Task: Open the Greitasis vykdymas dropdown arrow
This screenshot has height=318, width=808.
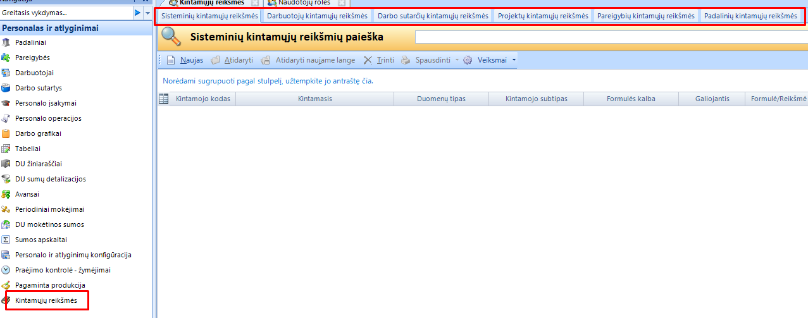Action: coord(148,13)
